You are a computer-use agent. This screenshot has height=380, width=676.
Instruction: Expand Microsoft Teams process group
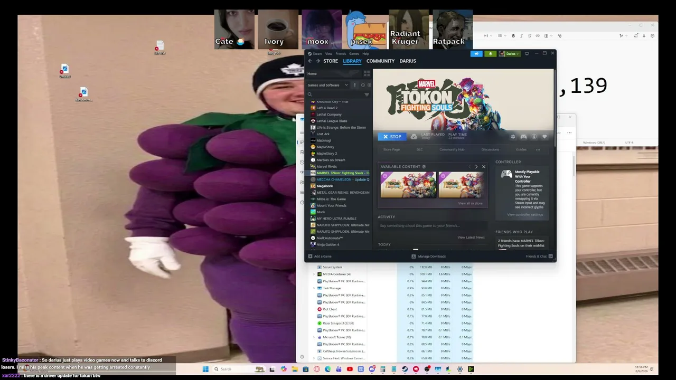coord(314,337)
